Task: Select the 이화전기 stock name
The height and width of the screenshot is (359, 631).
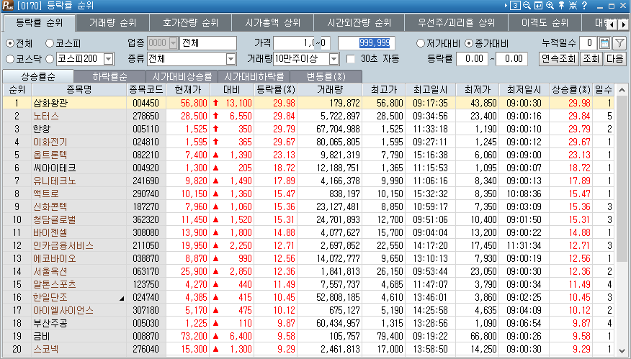Action: coord(50,142)
